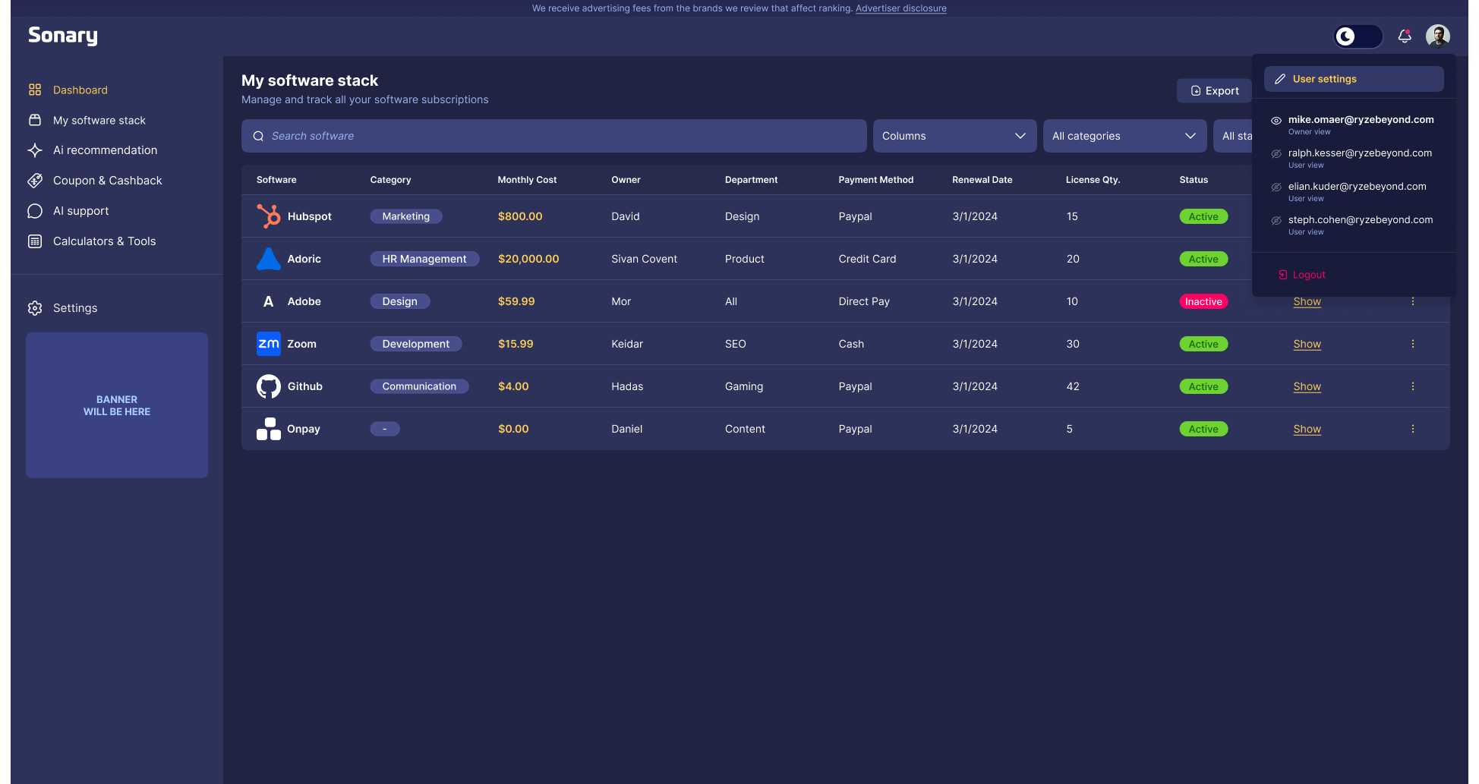The width and height of the screenshot is (1479, 784).
Task: Click the Adoric logo icon
Action: [268, 259]
